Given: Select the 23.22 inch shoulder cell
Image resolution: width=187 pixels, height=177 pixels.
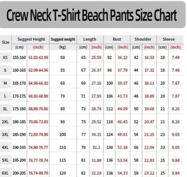Looking at the screenshot, I should (x=149, y=173).
